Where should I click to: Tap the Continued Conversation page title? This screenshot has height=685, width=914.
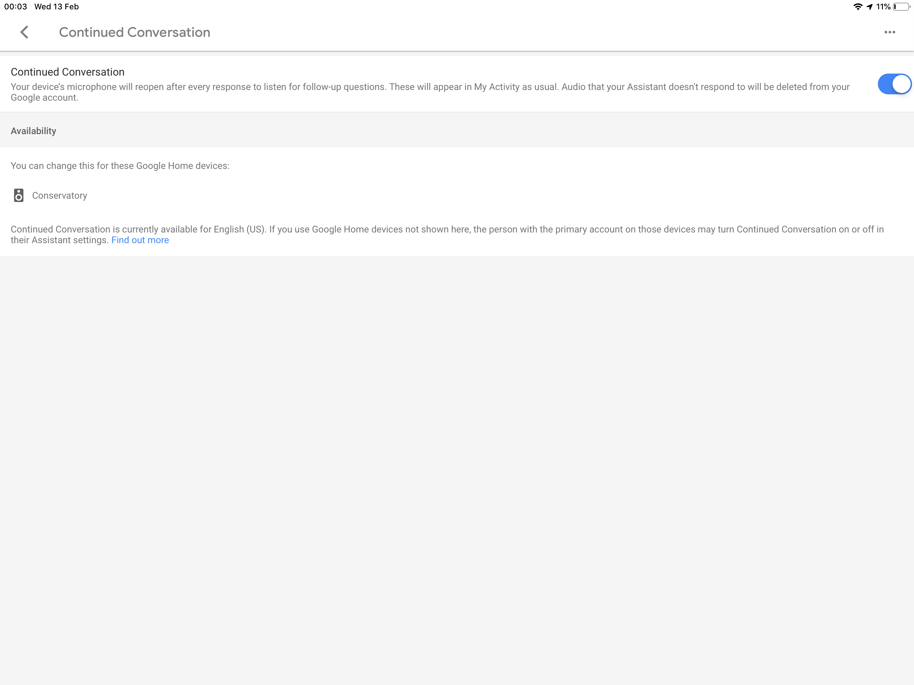click(134, 32)
